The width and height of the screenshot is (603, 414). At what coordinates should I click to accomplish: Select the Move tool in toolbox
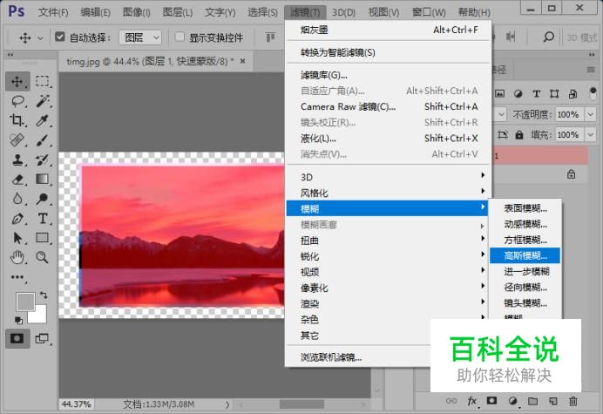pyautogui.click(x=17, y=82)
